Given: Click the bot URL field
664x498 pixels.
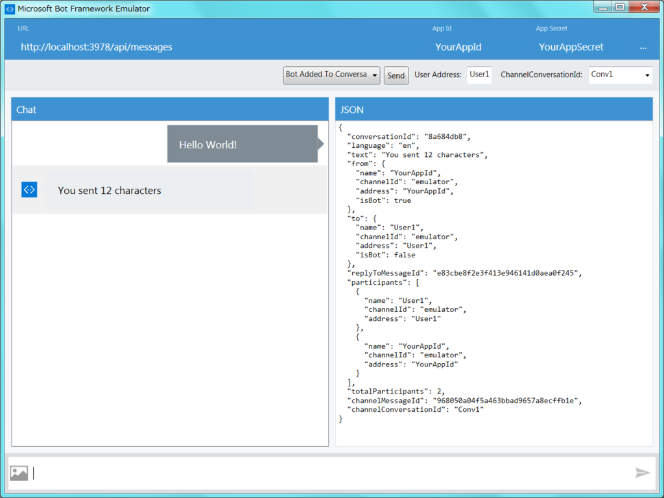Looking at the screenshot, I should click(97, 47).
